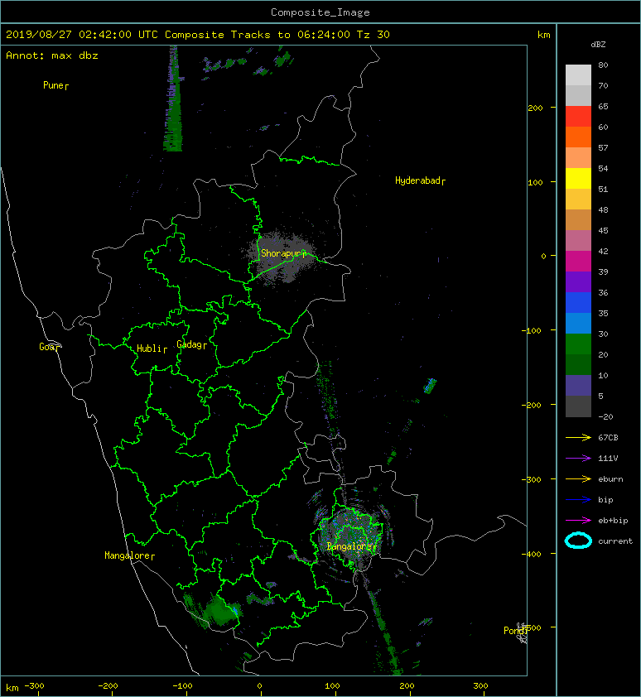
Task: Click the yellow 54 dBZ color swatch
Action: tap(578, 178)
